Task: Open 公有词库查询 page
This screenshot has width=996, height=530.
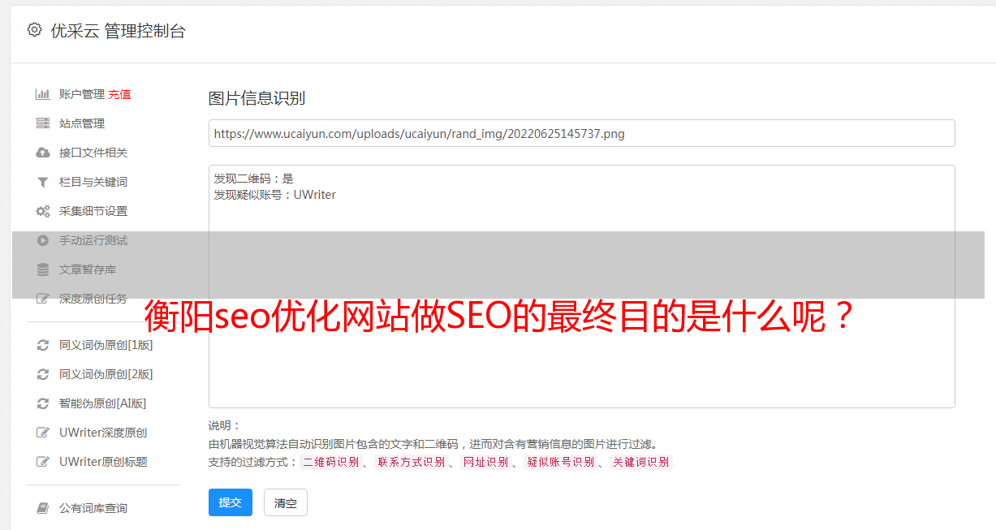Action: (93, 508)
